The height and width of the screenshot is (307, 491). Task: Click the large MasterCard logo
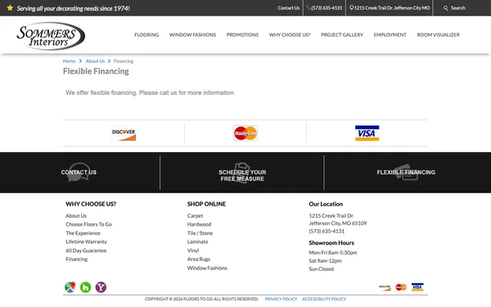point(245,133)
